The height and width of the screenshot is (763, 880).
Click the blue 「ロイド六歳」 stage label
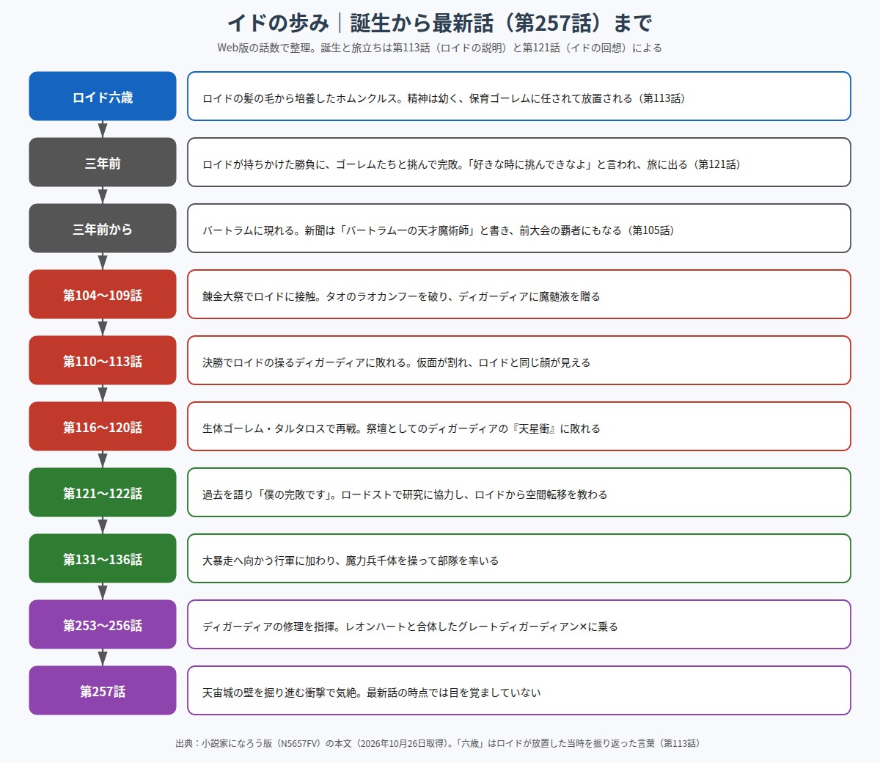(x=103, y=96)
